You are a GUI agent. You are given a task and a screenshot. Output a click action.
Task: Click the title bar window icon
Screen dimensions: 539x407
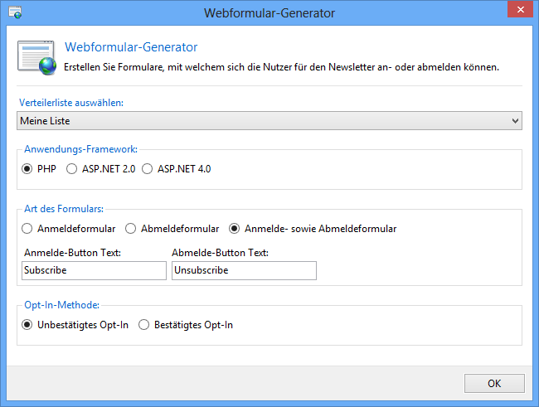[x=15, y=12]
